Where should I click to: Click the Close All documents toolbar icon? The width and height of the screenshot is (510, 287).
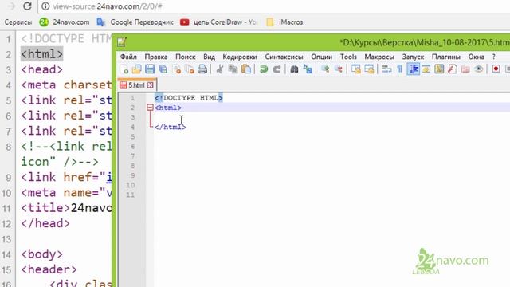pyautogui.click(x=190, y=69)
